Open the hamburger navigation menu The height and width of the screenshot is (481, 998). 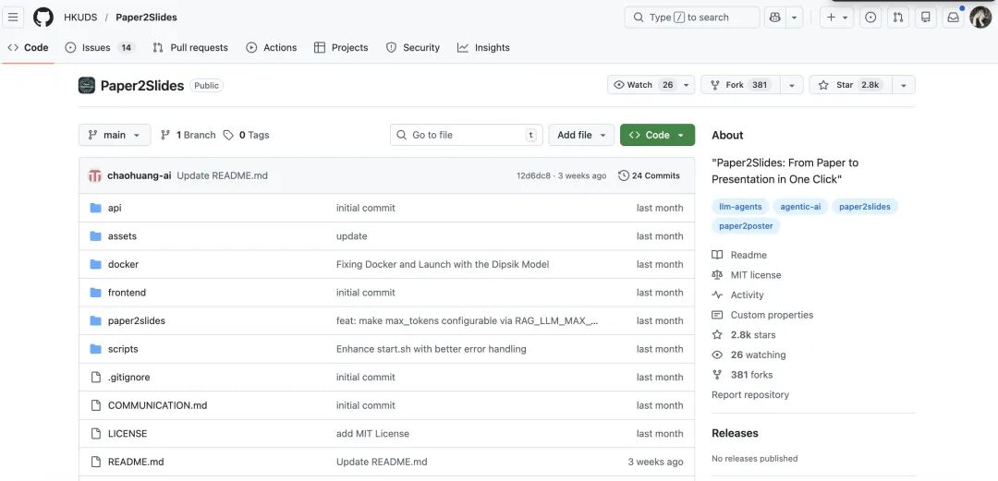pos(13,18)
